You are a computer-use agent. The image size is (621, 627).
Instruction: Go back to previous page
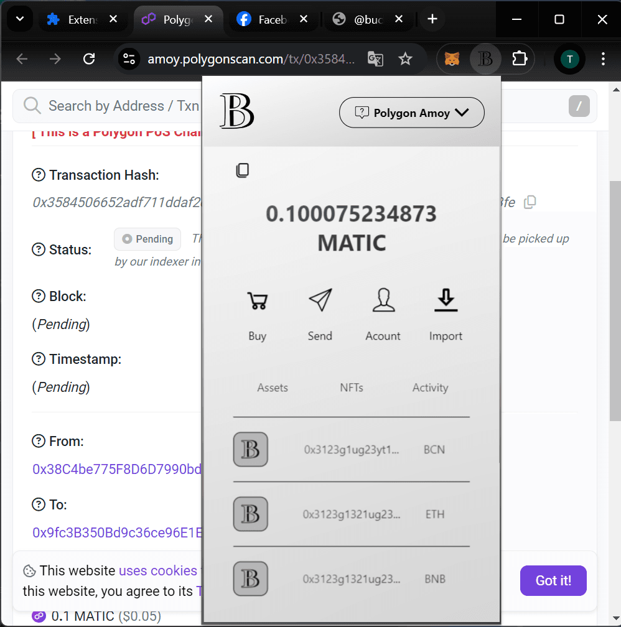click(x=22, y=59)
